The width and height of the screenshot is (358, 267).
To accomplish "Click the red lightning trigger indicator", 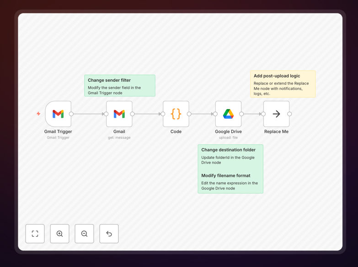I will pyautogui.click(x=38, y=114).
